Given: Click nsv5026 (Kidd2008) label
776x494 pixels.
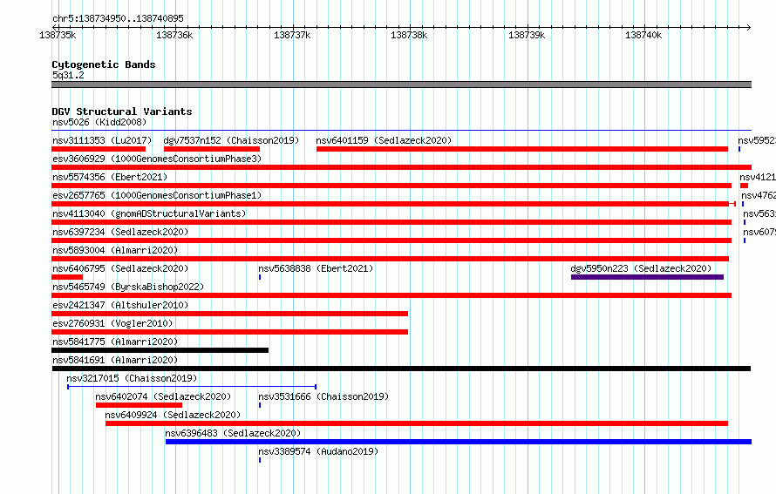Looking at the screenshot, I should (x=99, y=122).
